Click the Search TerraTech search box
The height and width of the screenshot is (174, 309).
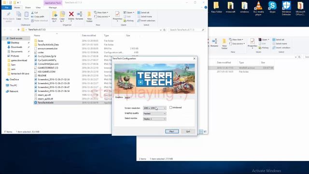pos(187,30)
